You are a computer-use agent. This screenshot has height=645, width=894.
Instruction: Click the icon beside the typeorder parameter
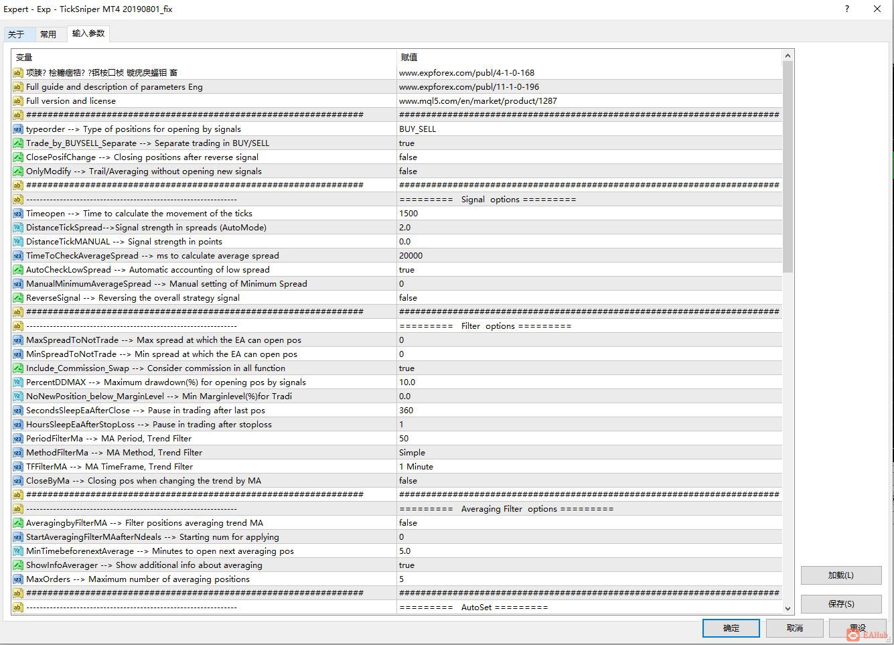click(x=18, y=129)
